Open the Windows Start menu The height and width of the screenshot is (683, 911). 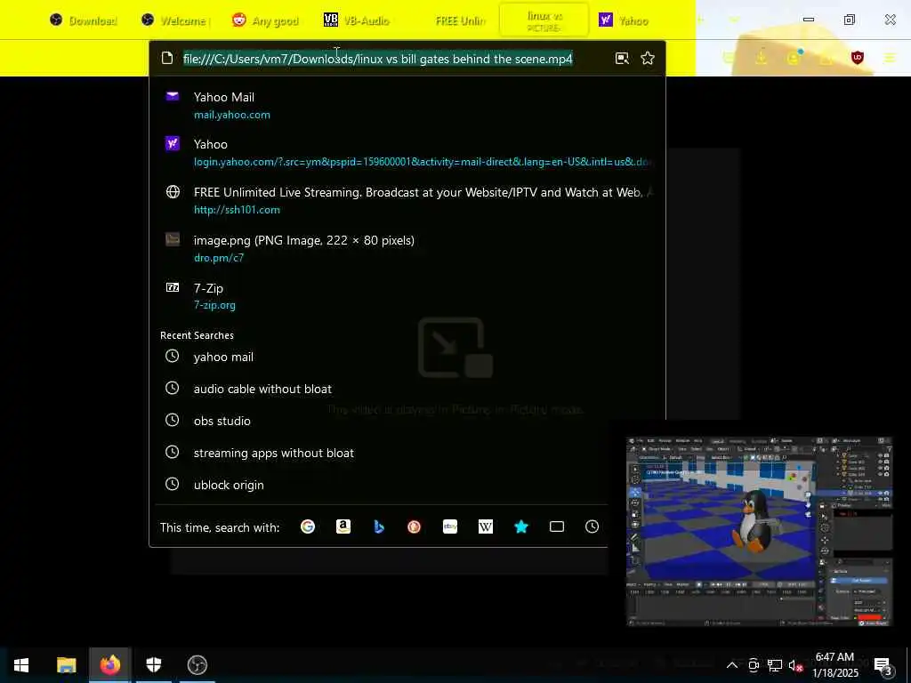(x=21, y=664)
